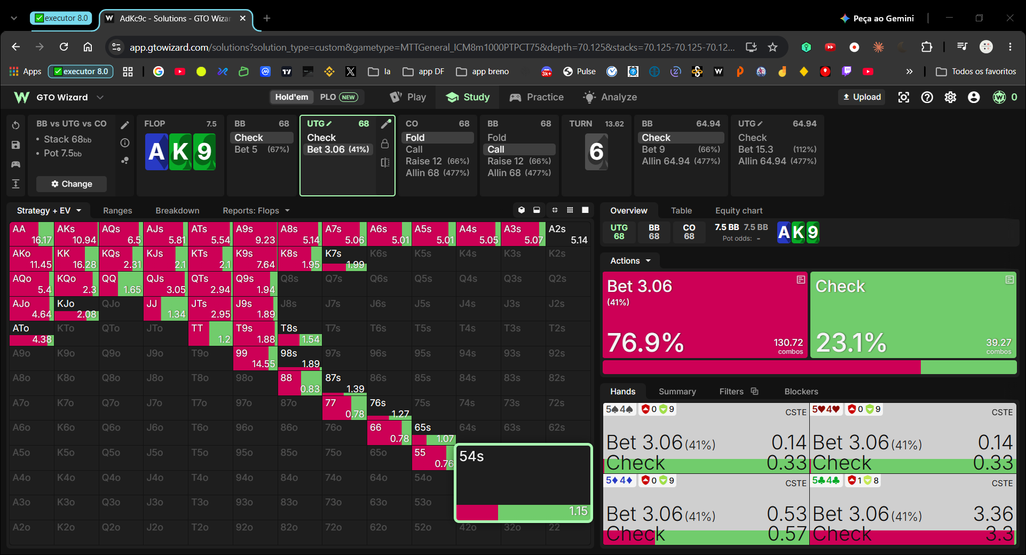Select the cube view toggle above the matrix
The height and width of the screenshot is (555, 1026).
[522, 210]
